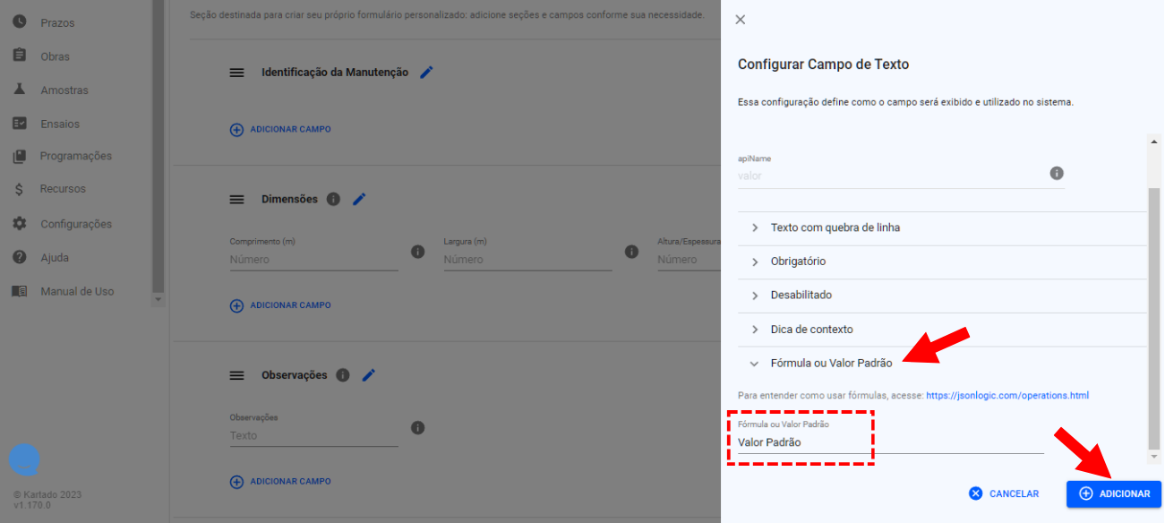This screenshot has height=523, width=1165.
Task: Open the info icon next to apiName
Action: 1057,173
